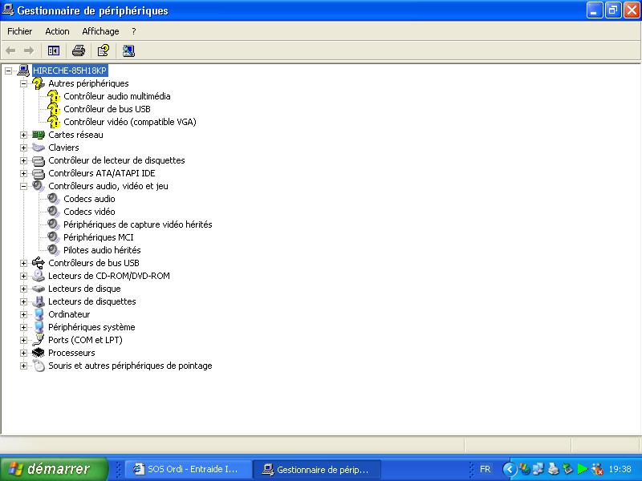
Task: Click the Forward arrow toolbar button
Action: coord(29,51)
